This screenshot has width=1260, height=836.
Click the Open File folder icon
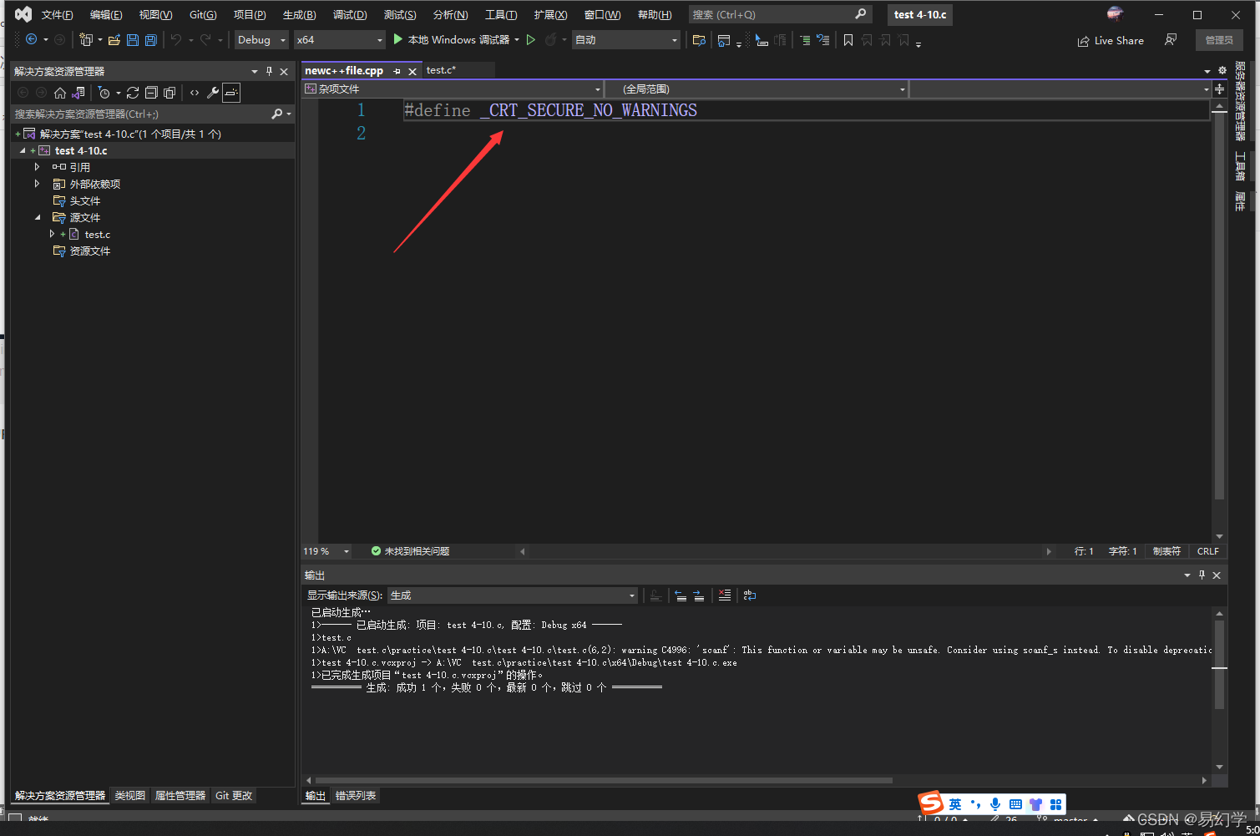click(114, 39)
